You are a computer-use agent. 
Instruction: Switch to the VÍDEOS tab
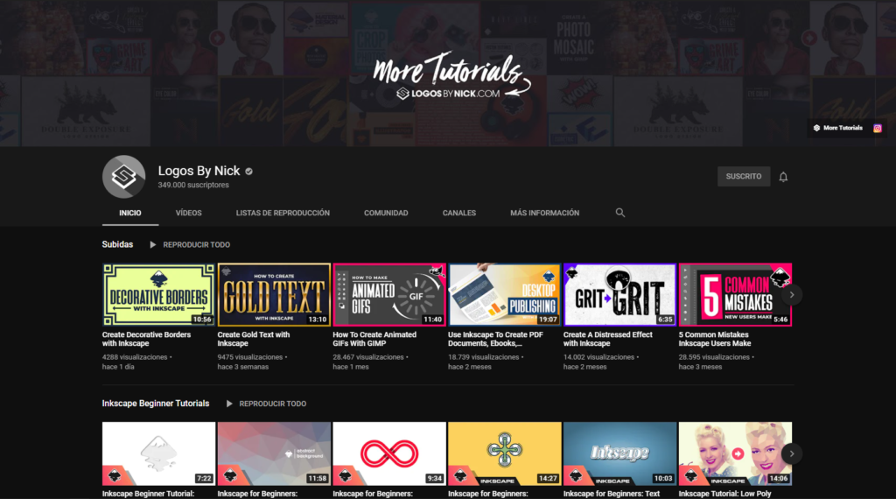click(189, 213)
